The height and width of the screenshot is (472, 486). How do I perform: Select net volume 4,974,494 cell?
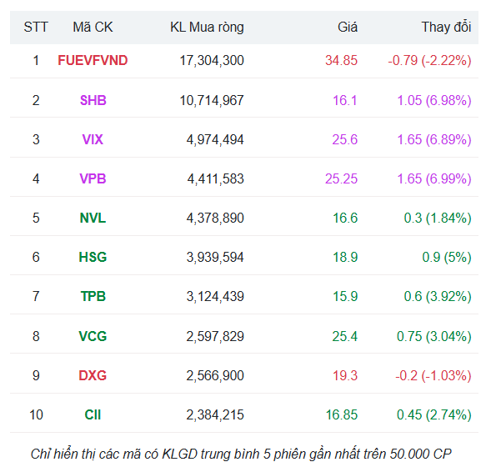pos(215,139)
